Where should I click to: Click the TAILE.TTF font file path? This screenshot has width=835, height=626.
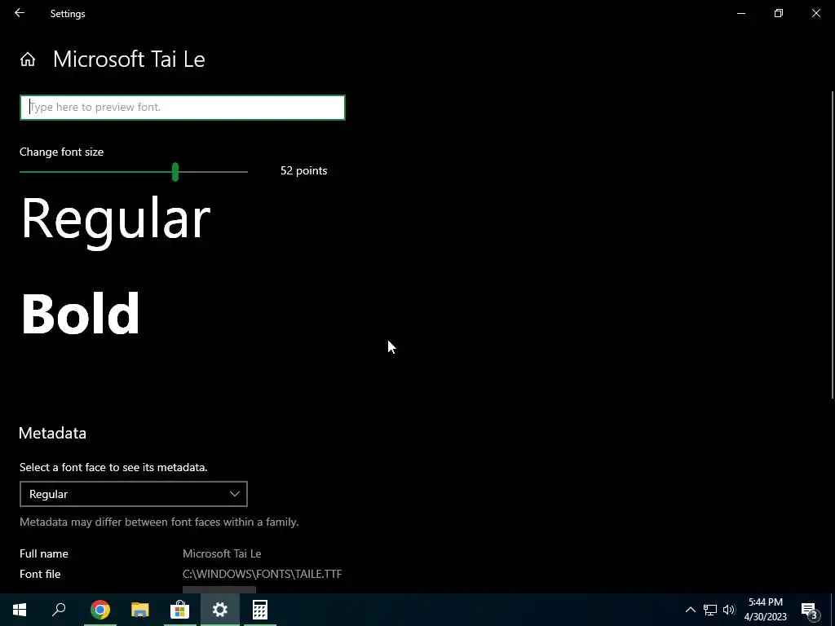[x=262, y=574]
